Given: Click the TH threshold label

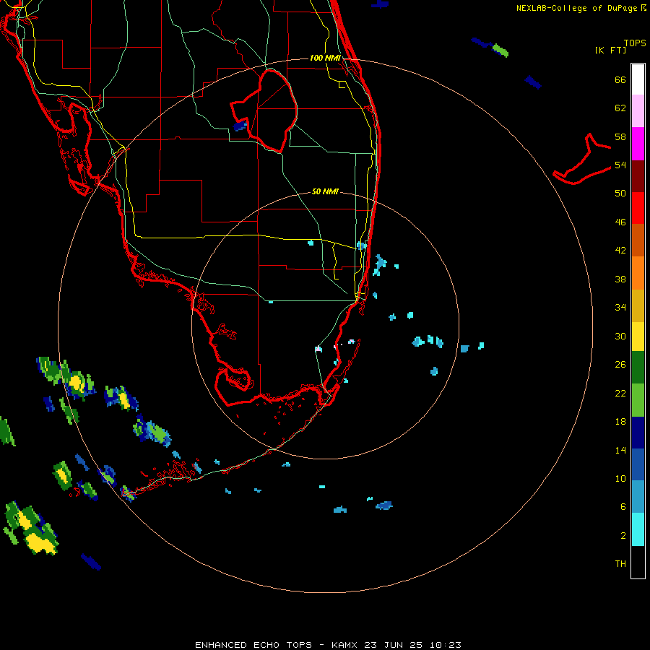Looking at the screenshot, I should 620,564.
